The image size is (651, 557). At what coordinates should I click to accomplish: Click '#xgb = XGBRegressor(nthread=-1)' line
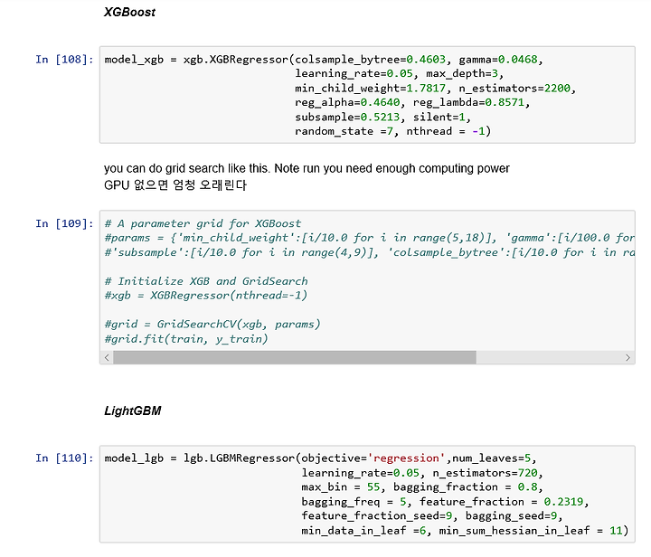[x=206, y=296]
